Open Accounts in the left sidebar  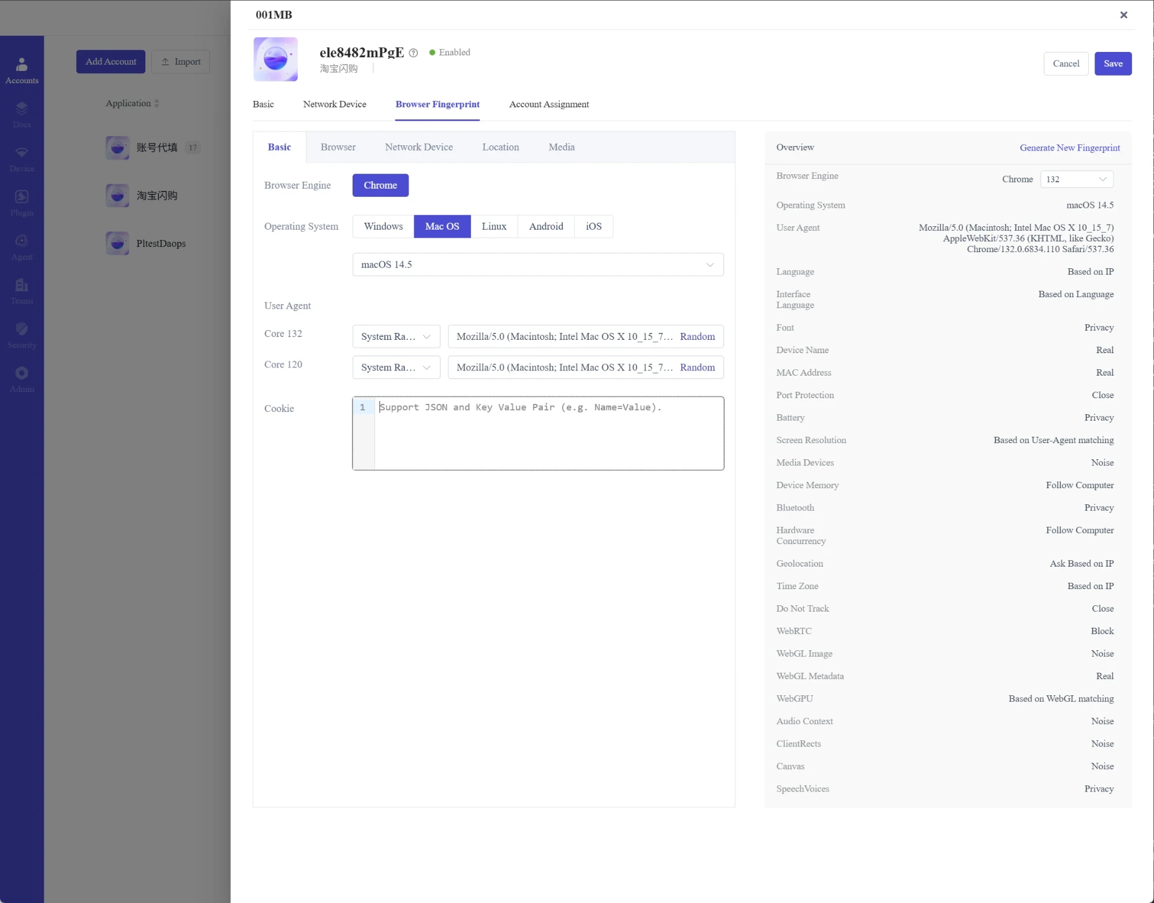coord(22,71)
